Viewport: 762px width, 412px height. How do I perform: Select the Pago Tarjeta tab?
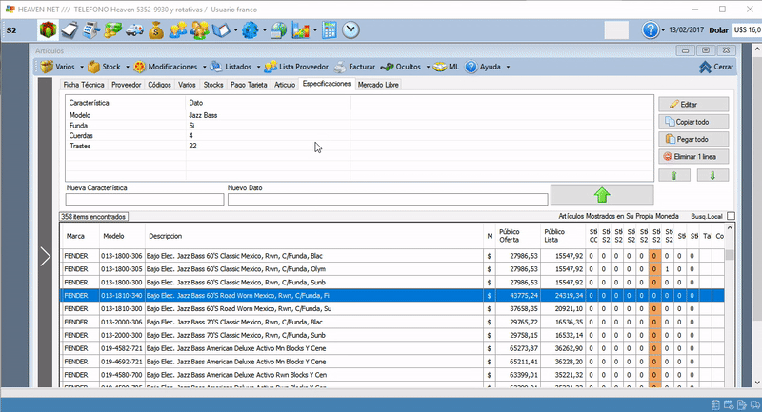point(249,85)
